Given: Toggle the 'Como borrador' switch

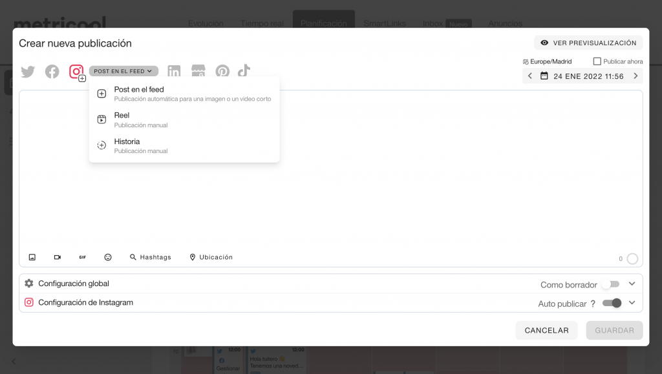Looking at the screenshot, I should point(612,285).
